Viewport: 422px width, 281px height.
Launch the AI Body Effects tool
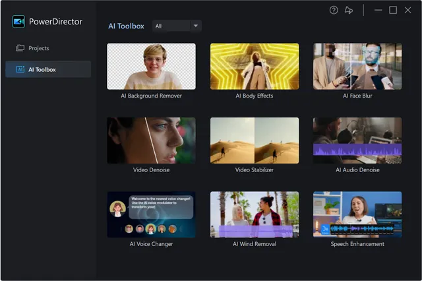pyautogui.click(x=254, y=66)
